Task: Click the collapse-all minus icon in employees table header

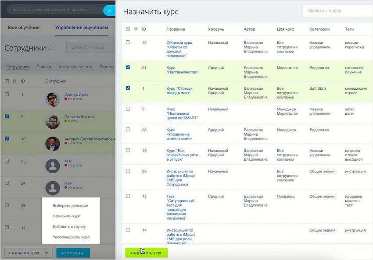Action: coord(6,82)
